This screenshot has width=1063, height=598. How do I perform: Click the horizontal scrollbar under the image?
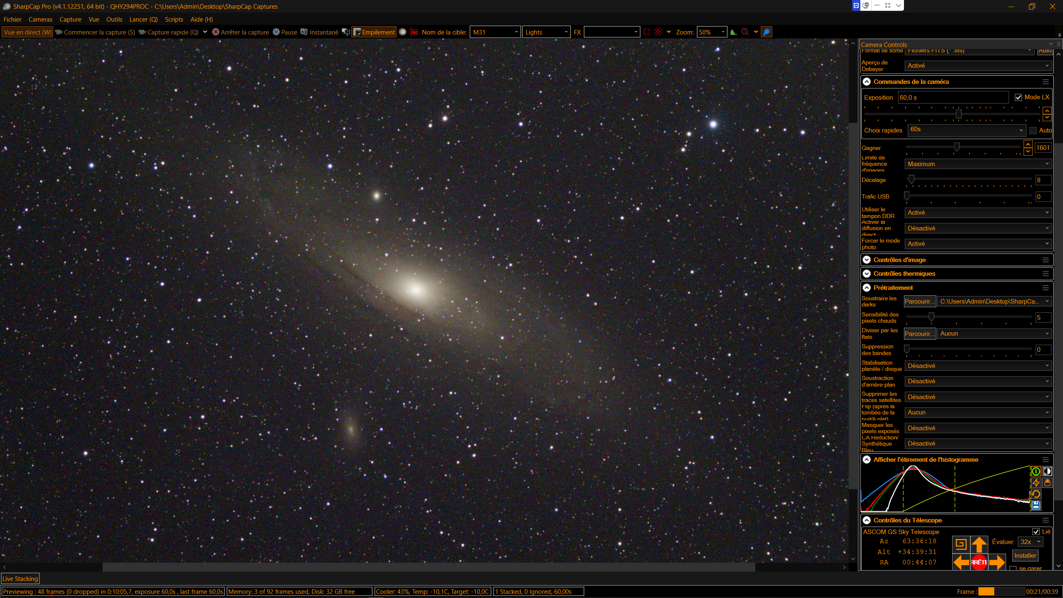[x=429, y=567]
